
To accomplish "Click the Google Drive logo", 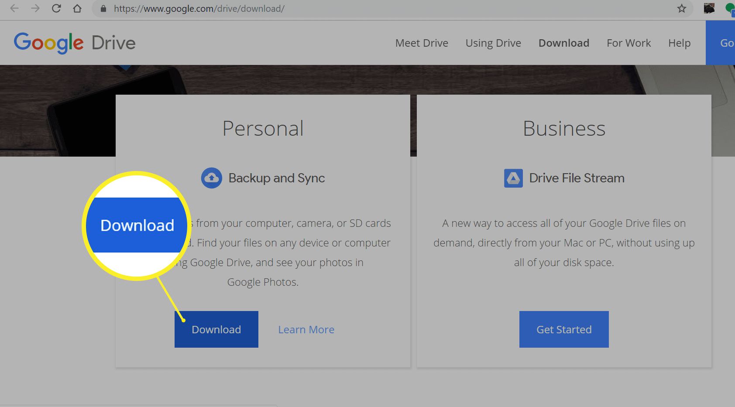I will (x=75, y=43).
